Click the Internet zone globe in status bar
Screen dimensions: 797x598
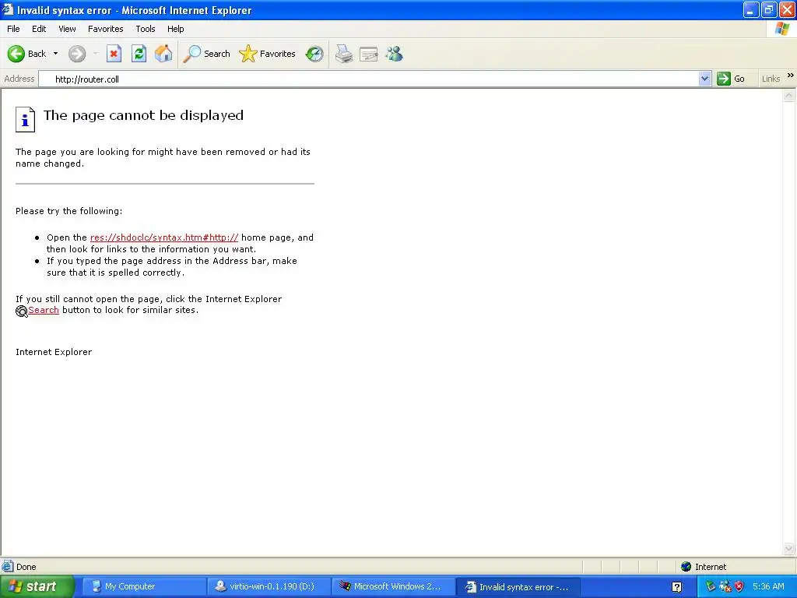click(686, 567)
